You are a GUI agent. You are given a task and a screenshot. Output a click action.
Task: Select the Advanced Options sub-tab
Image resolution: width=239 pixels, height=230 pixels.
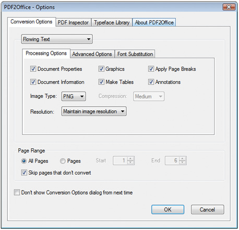coord(92,54)
